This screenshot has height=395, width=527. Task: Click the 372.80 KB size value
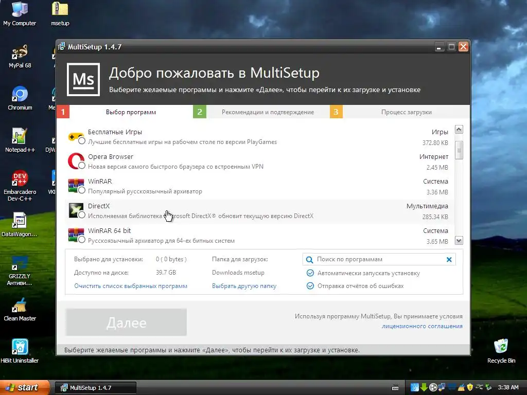tap(435, 143)
